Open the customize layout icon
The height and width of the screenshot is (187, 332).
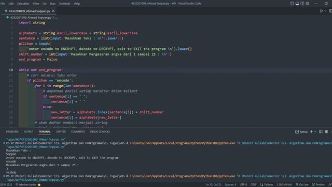(x=308, y=4)
